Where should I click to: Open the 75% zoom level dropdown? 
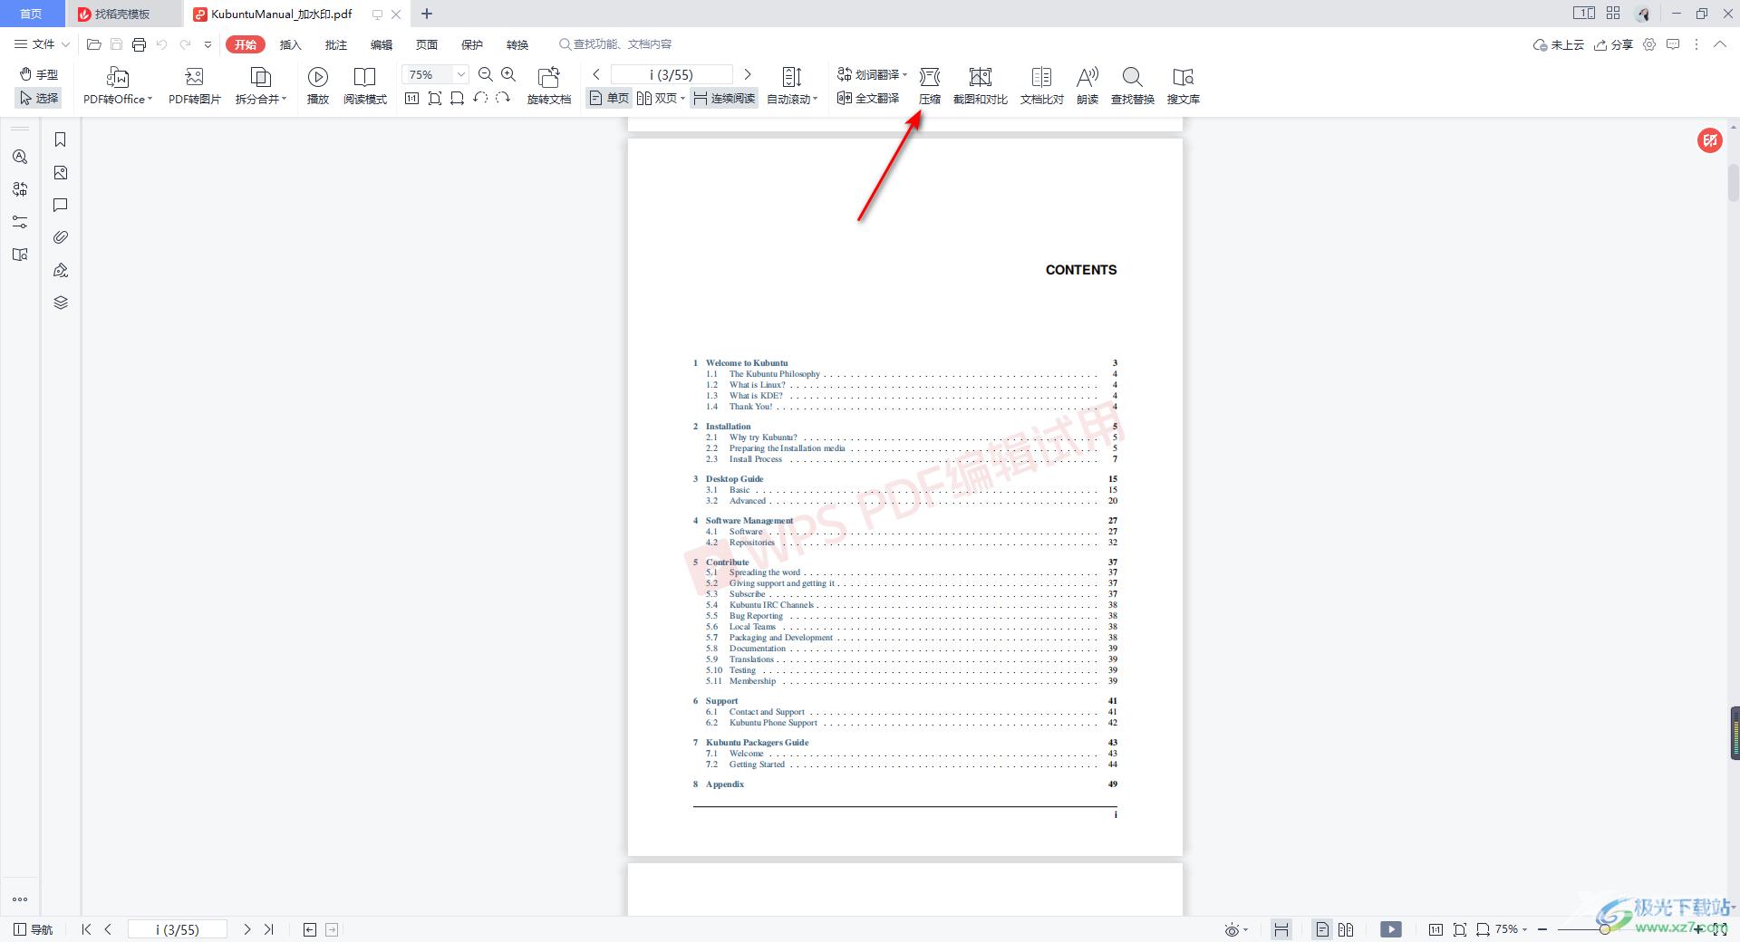[x=460, y=74]
